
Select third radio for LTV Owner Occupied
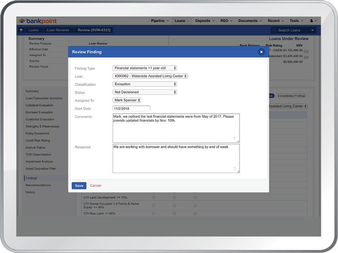pos(195,205)
